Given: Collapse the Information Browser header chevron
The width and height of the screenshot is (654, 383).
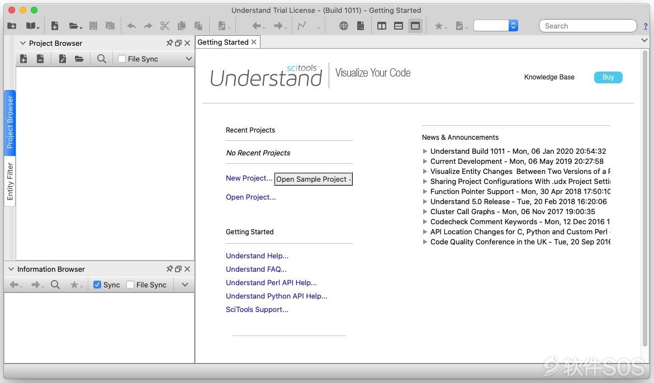Looking at the screenshot, I should [x=11, y=269].
